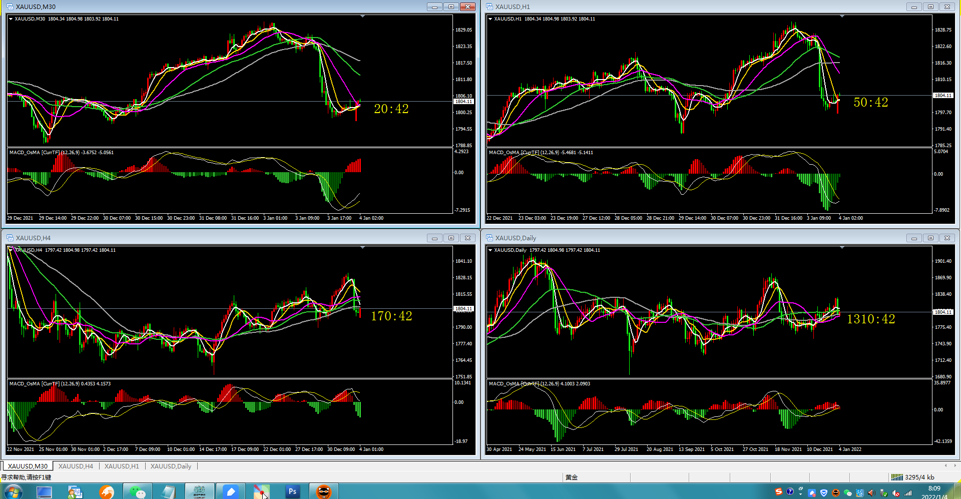Click the blue notification tray icon with red badge
This screenshot has width=961, height=499.
pyautogui.click(x=812, y=492)
